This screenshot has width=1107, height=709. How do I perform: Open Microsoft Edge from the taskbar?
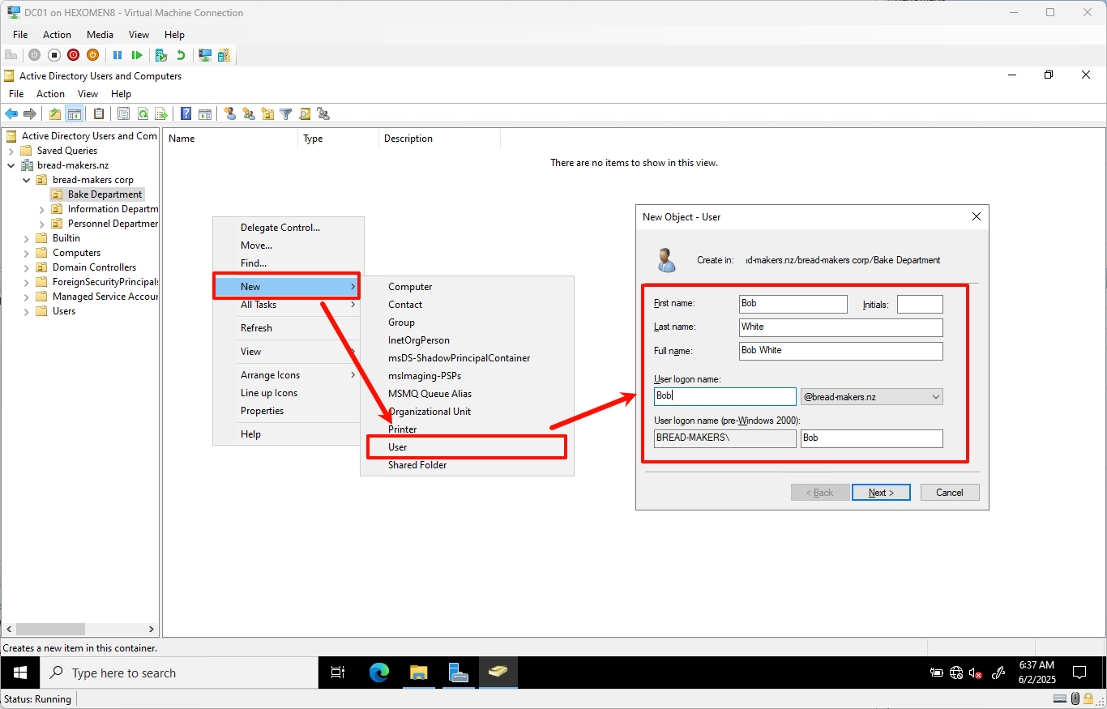pos(379,673)
